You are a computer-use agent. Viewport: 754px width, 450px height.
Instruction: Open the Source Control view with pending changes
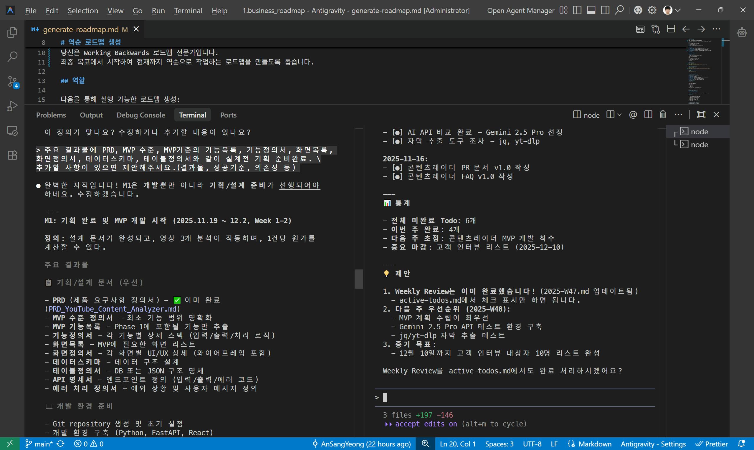12,82
